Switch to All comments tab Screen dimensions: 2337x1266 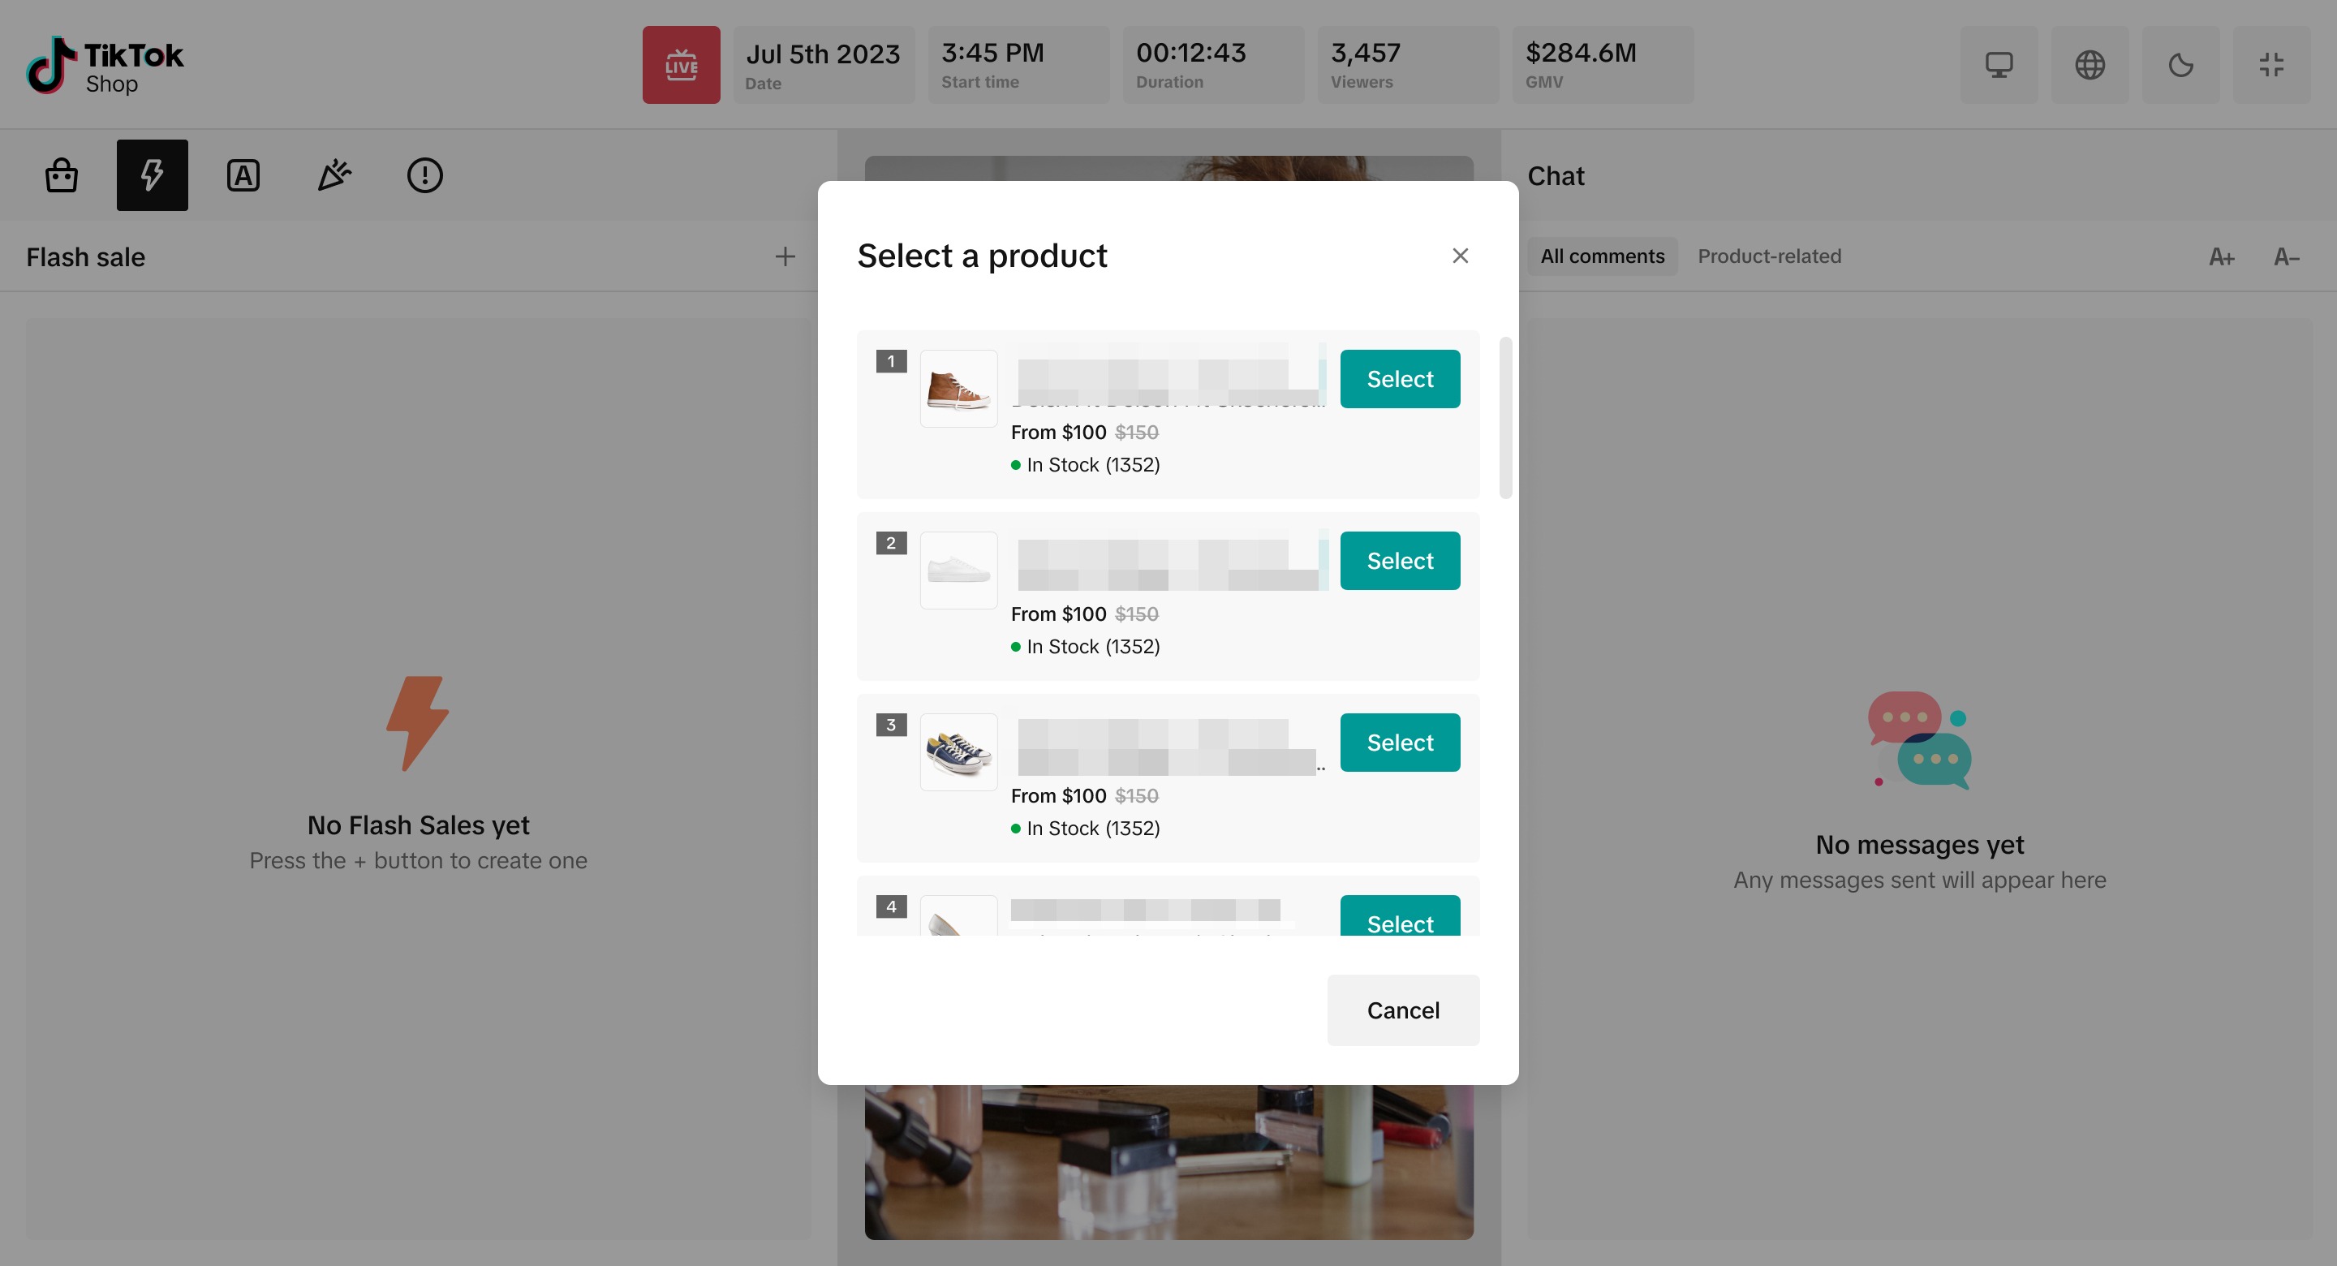point(1602,256)
